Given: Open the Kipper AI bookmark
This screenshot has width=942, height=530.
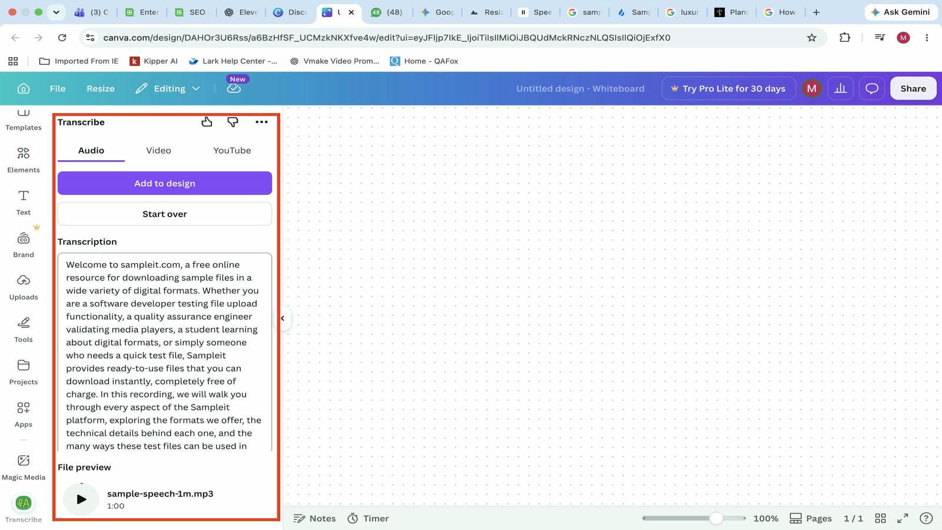Looking at the screenshot, I should click(x=153, y=61).
